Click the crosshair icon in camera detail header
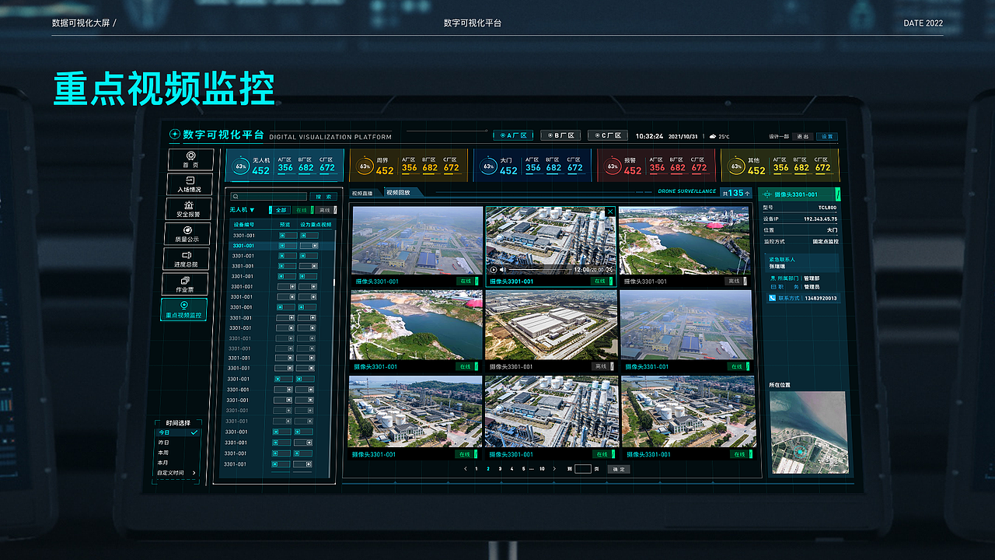Screen dimensions: 995x560 pos(768,194)
